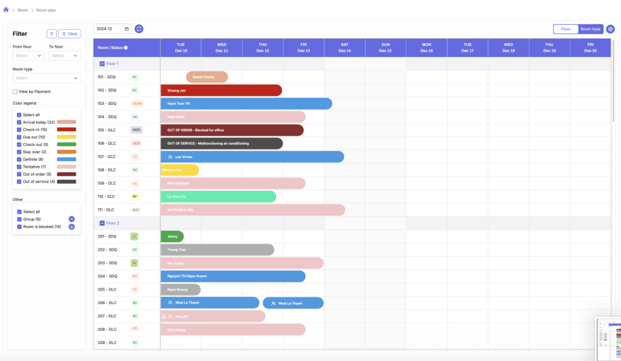Image resolution: width=621 pixels, height=361 pixels.
Task: Click the Group legend icon badge
Action: 72,219
